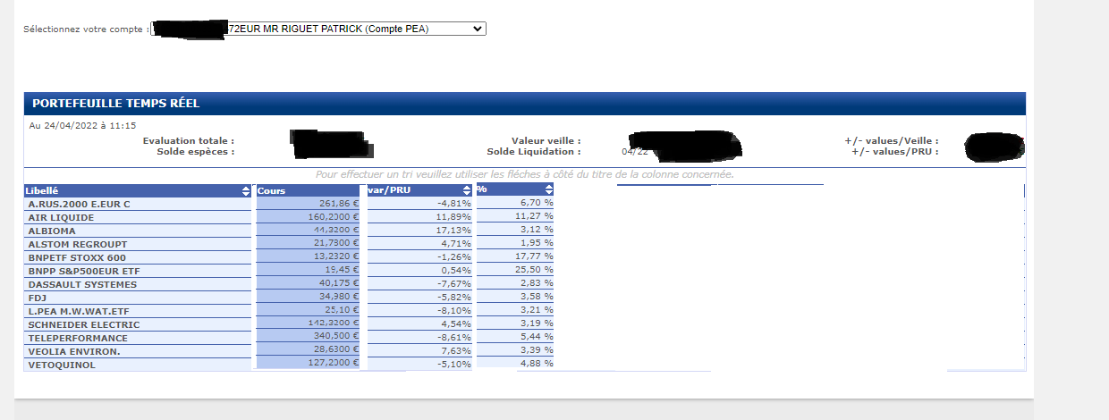Click VEOLIA ENVIRON. var/PRU value 7,63%
This screenshot has width=1109, height=420.
(x=456, y=351)
